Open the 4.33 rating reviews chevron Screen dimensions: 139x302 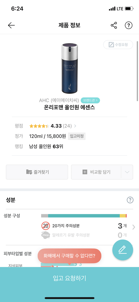pyautogui.click(x=75, y=126)
